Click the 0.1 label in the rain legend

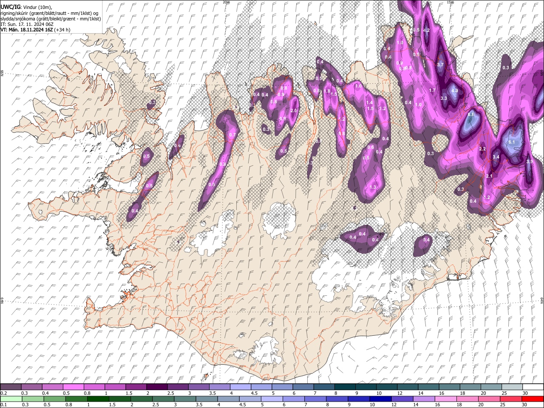(4, 405)
